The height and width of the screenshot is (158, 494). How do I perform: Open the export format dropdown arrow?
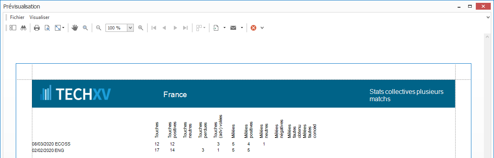[224, 28]
